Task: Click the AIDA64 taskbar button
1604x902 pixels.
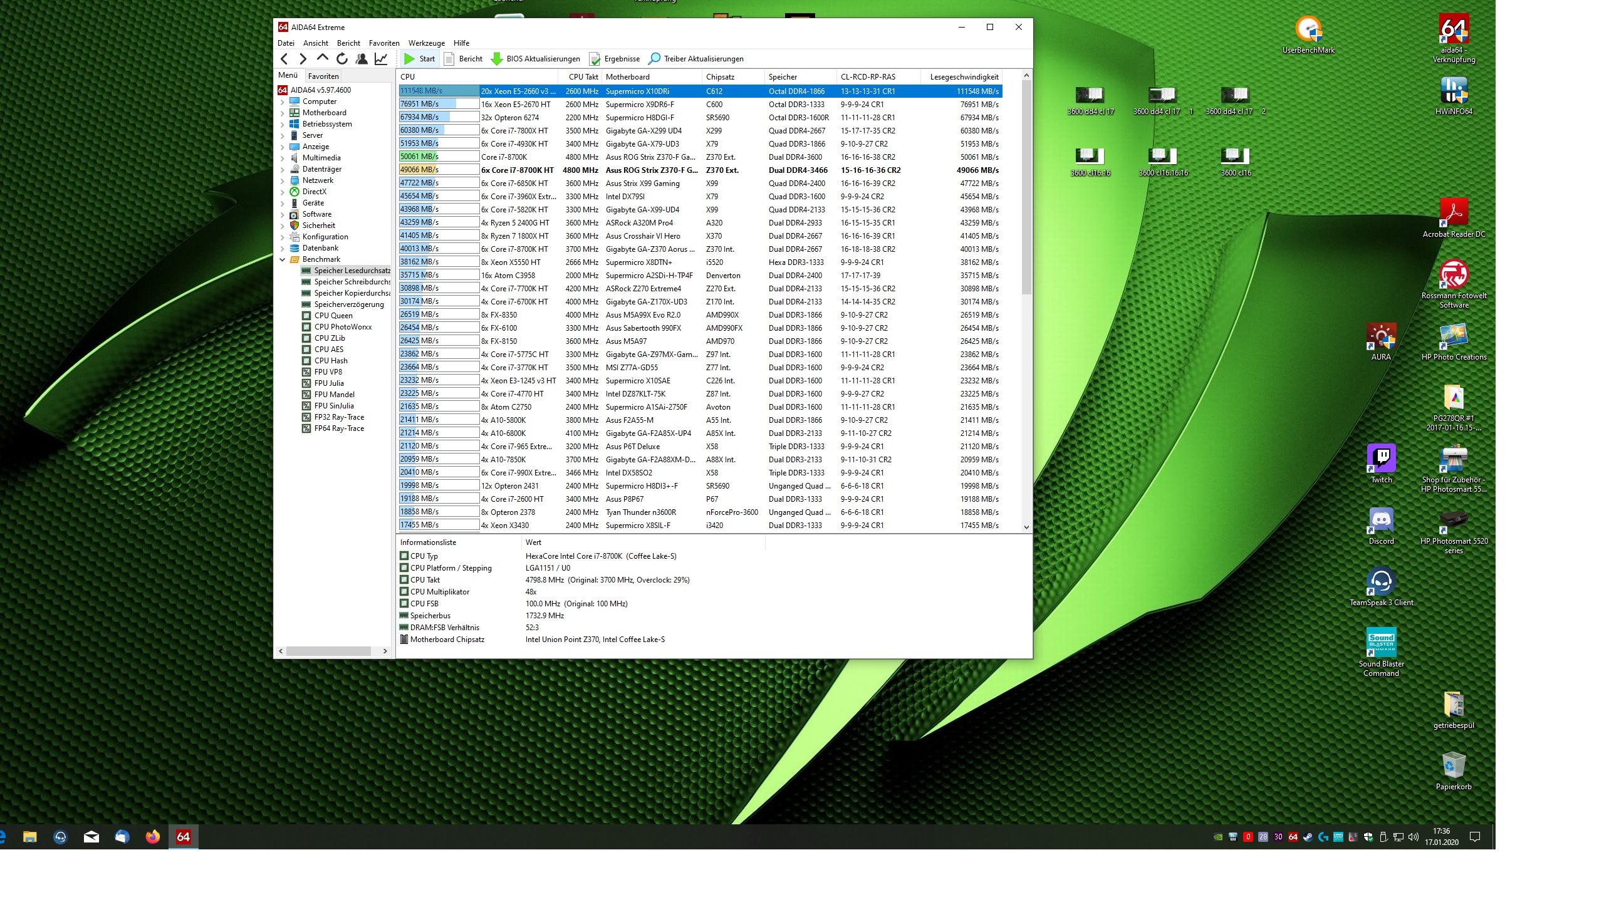Action: coord(183,837)
